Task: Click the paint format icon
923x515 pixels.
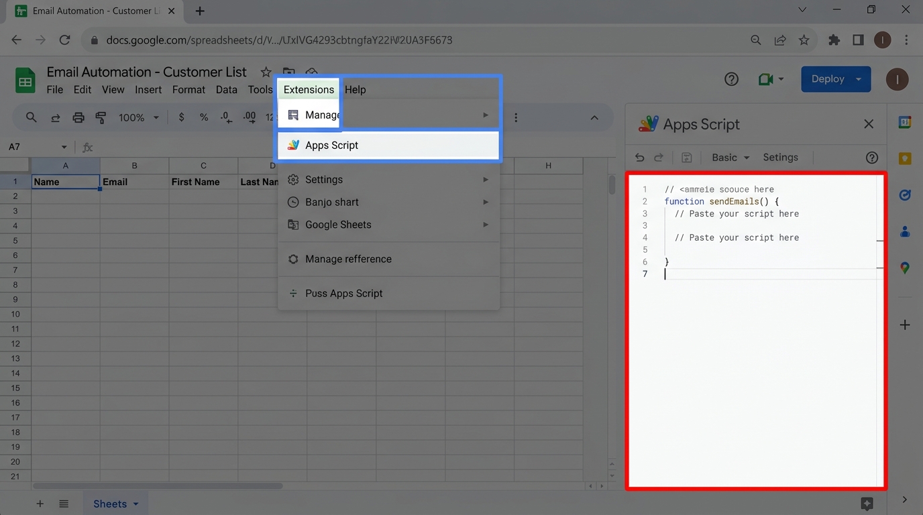Action: tap(101, 117)
